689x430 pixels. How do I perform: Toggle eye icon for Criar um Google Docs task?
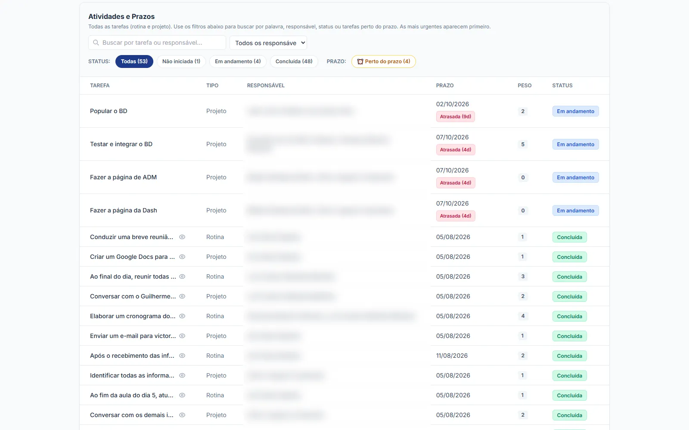click(182, 257)
